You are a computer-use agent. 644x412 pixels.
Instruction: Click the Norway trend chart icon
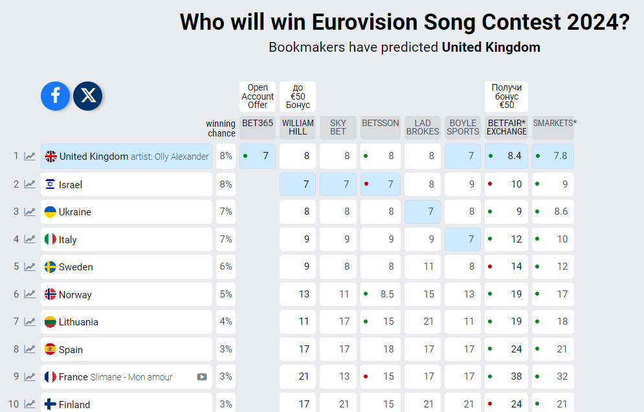(30, 294)
